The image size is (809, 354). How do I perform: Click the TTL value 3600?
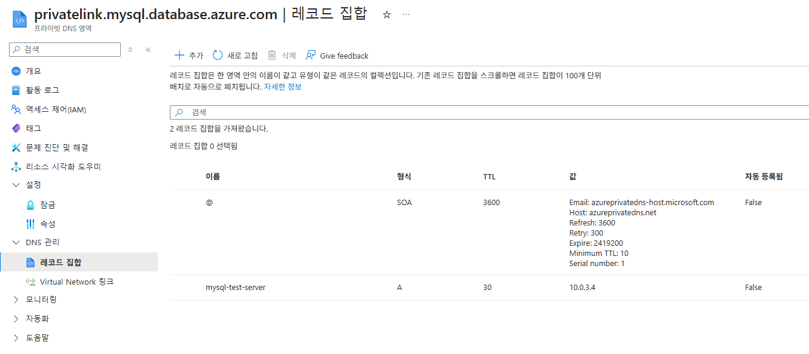point(491,203)
